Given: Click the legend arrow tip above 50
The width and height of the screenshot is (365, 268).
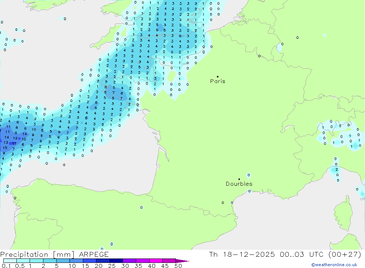Looking at the screenshot, I should coord(182,261).
